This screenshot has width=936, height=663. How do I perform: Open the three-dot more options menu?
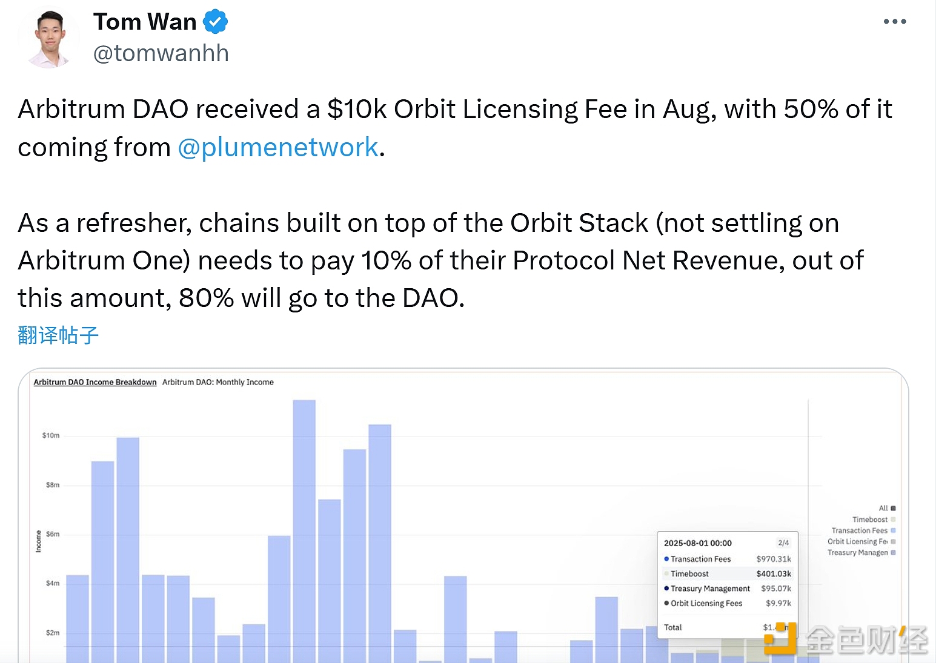894,22
